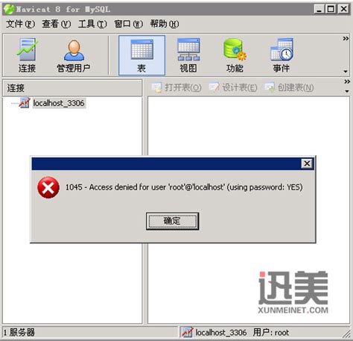This screenshot has width=353, height=341.
Task: Click 创建表(N) create table button
Action: point(289,87)
